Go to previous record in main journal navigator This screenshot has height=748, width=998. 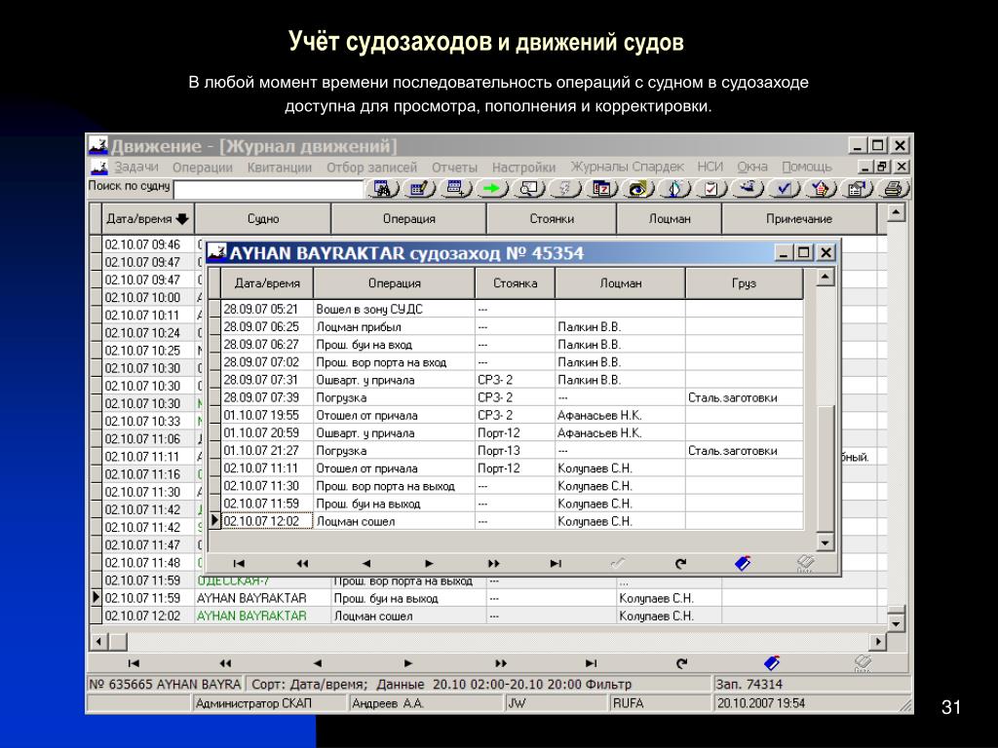[x=317, y=662]
